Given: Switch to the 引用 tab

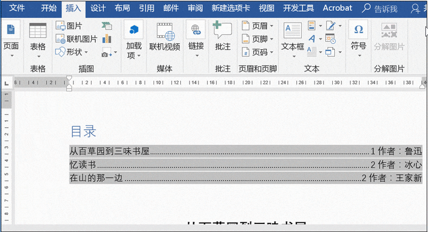Looking at the screenshot, I should pos(147,8).
